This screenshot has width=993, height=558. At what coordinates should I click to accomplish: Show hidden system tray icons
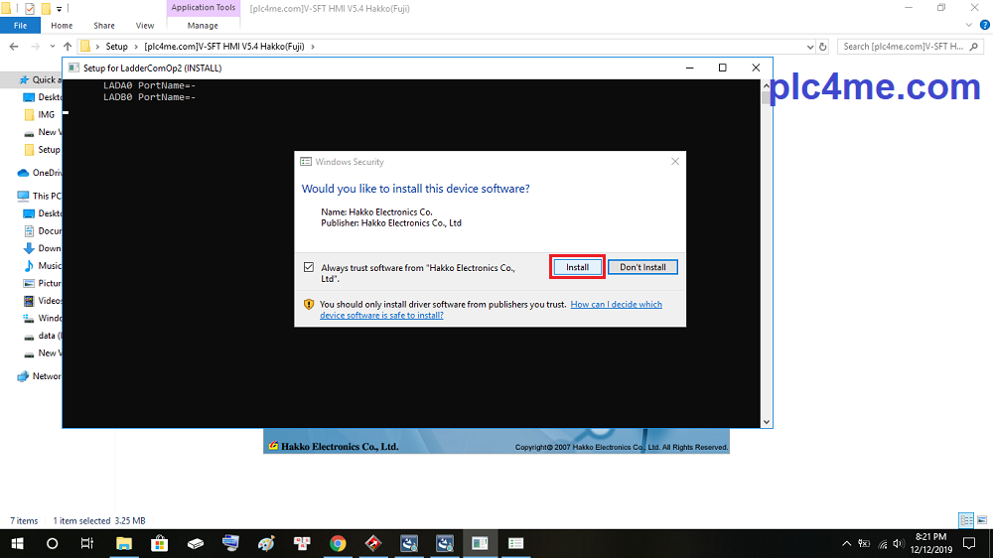tap(847, 543)
